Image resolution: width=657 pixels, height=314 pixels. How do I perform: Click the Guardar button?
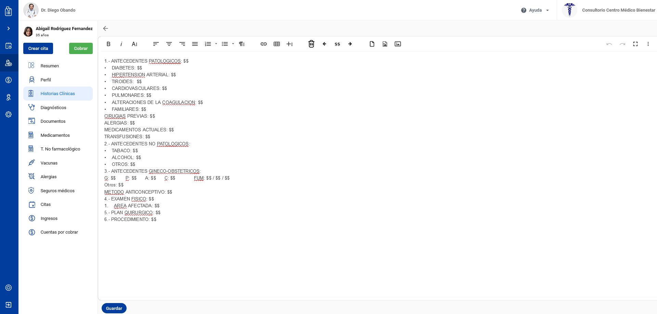tap(114, 308)
